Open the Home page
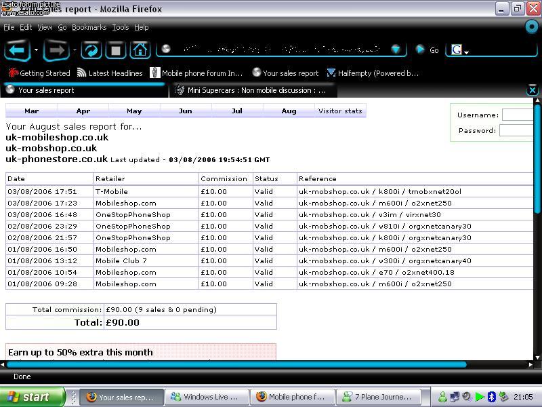Viewport: 542px width, 407px height. click(x=140, y=50)
